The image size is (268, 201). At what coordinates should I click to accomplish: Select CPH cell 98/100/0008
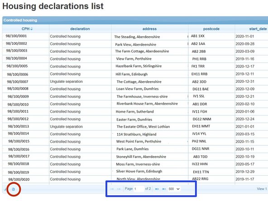pos(18,89)
